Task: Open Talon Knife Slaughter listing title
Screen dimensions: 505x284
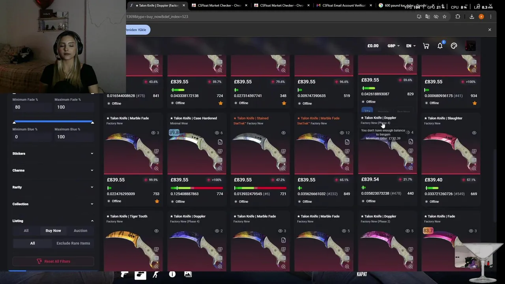Action: 443,118
